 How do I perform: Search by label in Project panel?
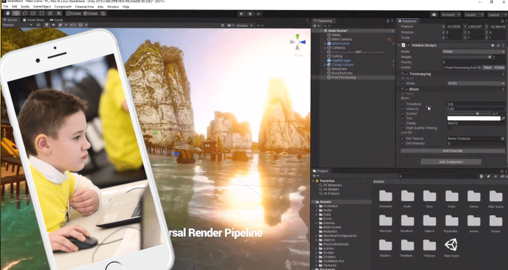pos(488,176)
